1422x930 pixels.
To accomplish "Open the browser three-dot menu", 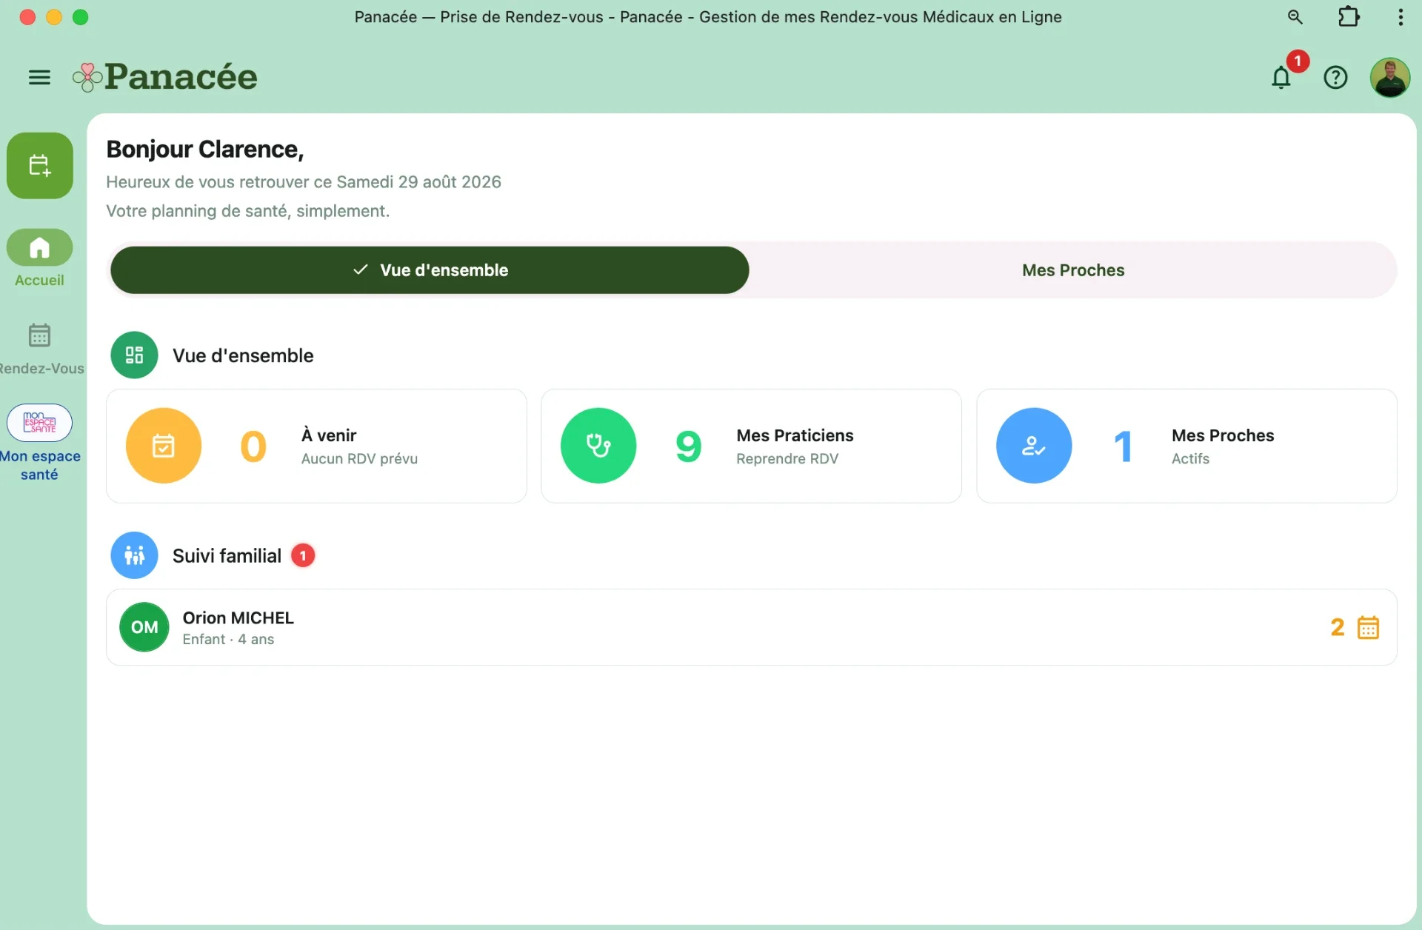I will point(1400,16).
